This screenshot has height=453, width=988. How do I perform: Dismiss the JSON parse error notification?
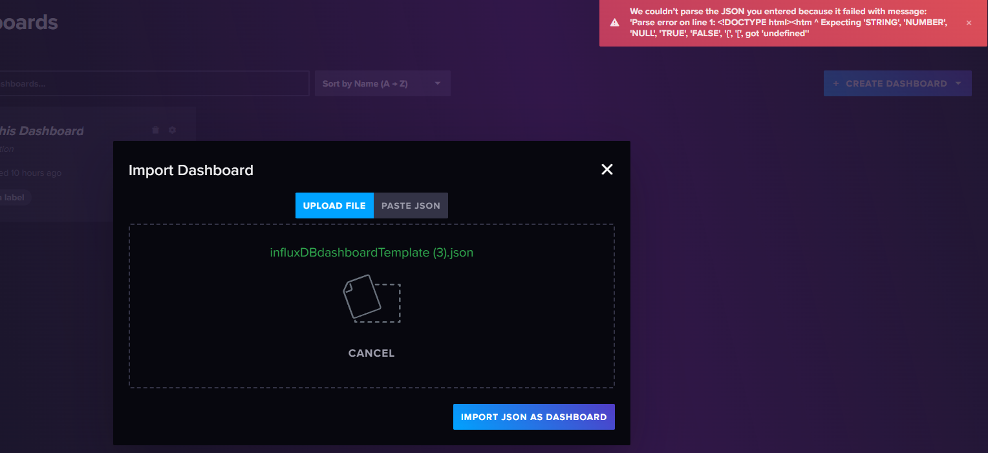969,23
